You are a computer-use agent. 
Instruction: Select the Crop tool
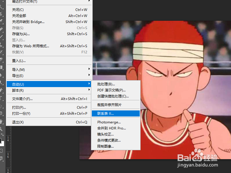coord(1,14)
